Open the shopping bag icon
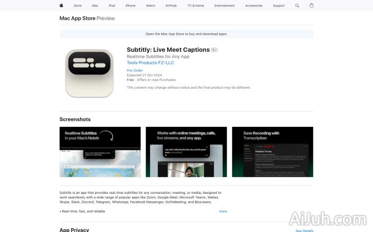The image size is (373, 232). pyautogui.click(x=311, y=5)
